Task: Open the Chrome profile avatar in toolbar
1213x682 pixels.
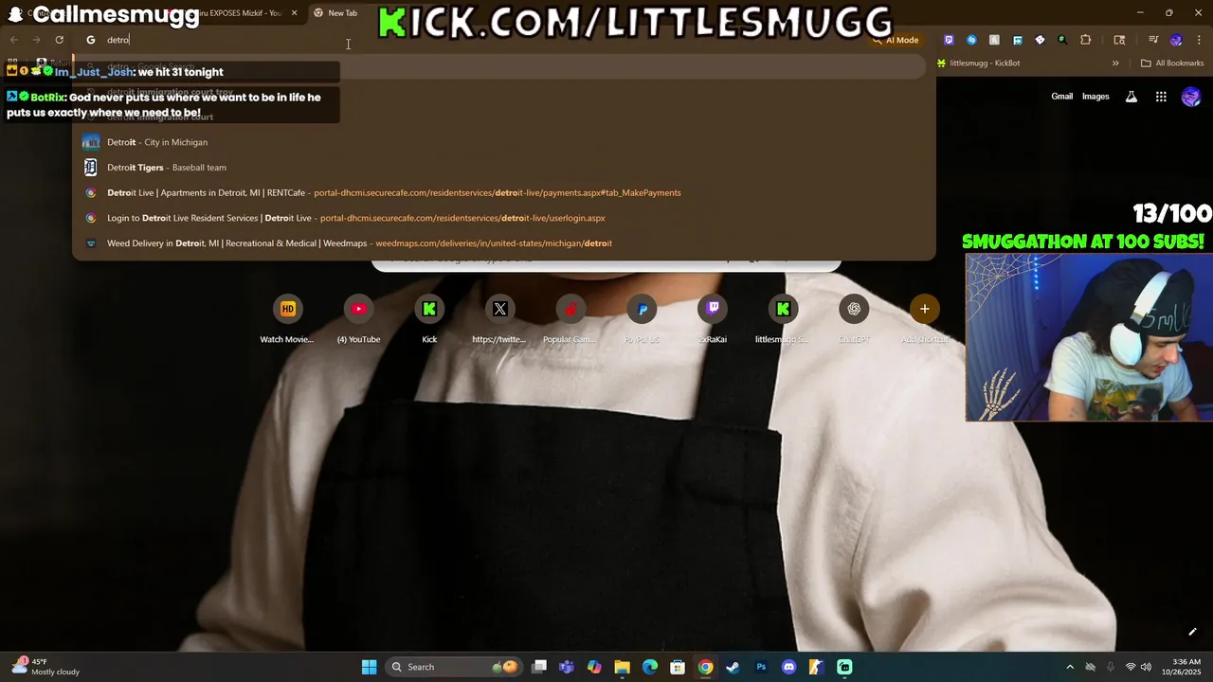Action: coord(1176,40)
